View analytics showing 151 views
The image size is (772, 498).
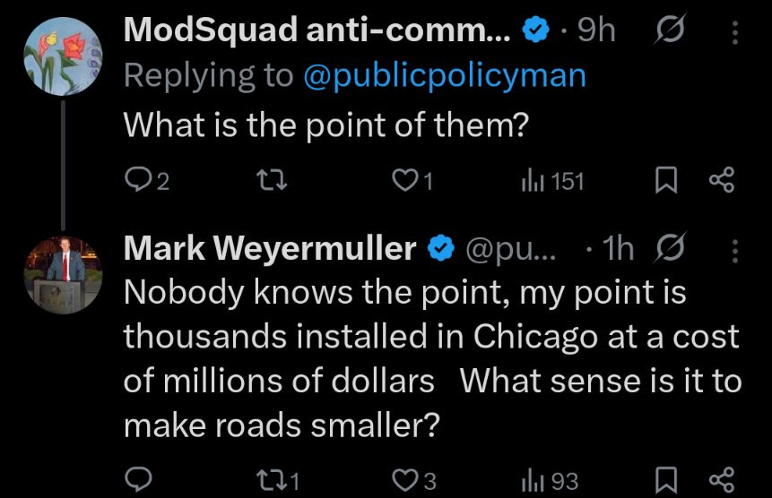(552, 182)
